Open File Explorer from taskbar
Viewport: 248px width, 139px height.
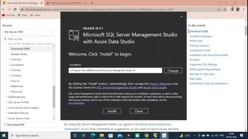tap(102, 136)
